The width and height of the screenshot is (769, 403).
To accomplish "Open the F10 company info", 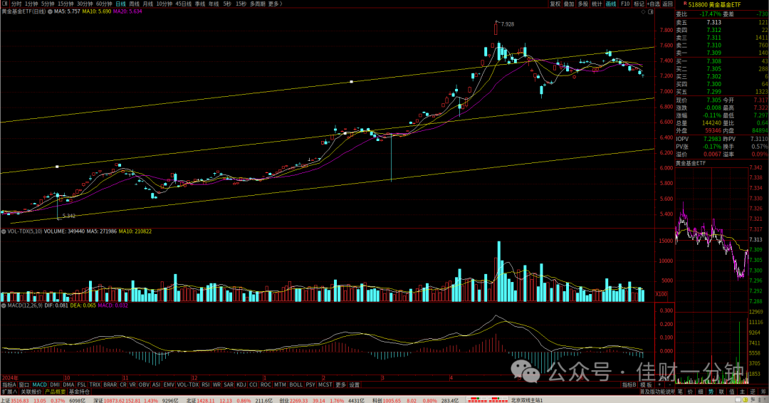I will tap(625, 4).
